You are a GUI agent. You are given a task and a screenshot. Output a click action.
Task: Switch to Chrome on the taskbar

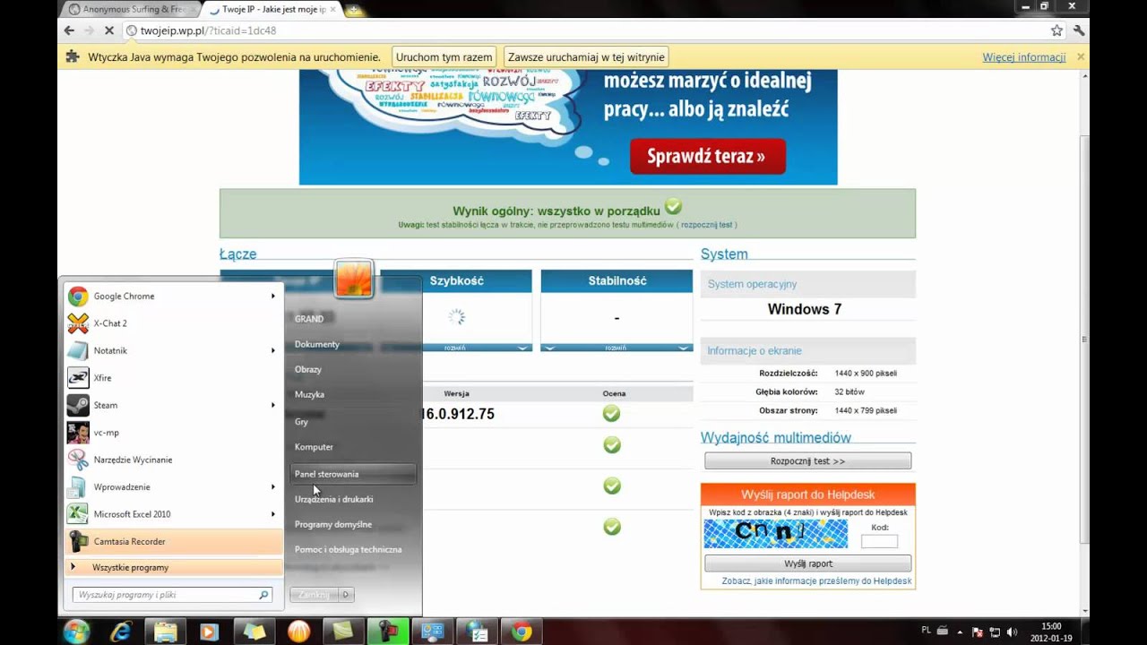coord(521,632)
